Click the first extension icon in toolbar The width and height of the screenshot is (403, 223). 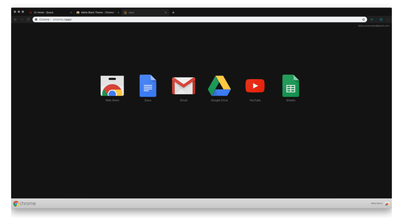372,20
